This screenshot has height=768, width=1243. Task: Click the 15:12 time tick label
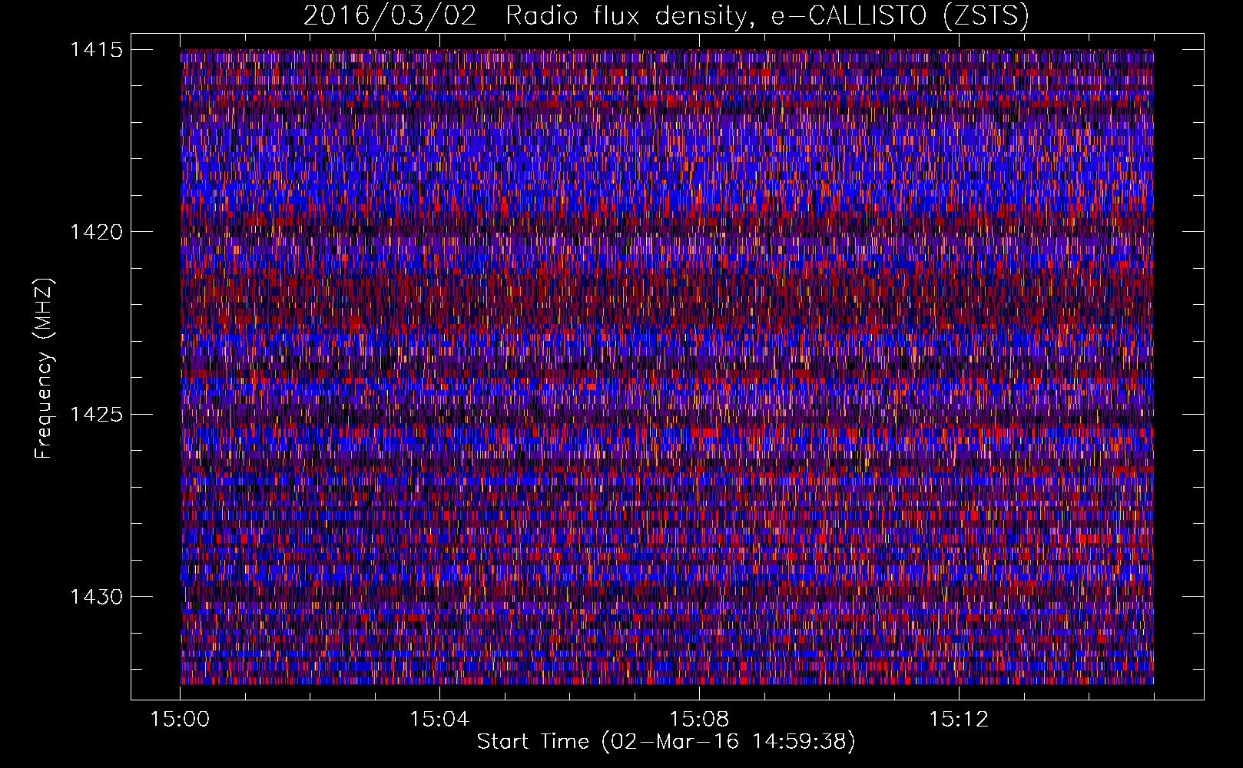pos(959,720)
